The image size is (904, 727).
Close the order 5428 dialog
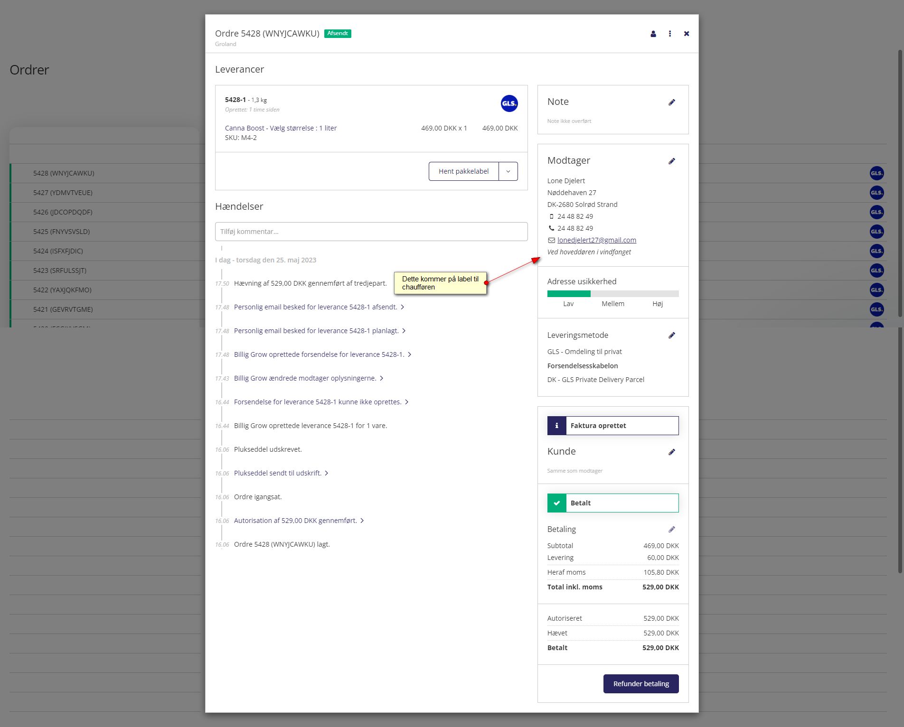tap(687, 34)
